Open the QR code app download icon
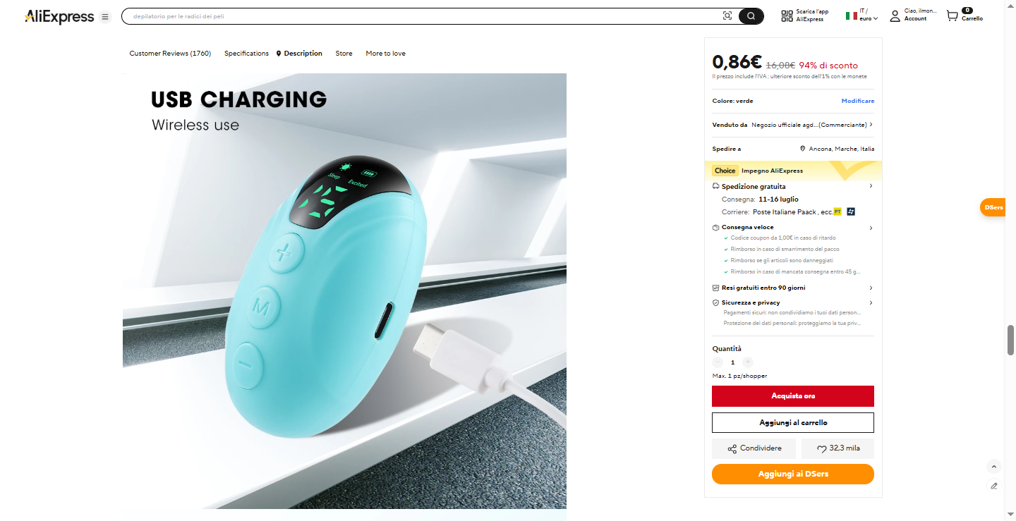Viewport: 1016px width, 521px height. [787, 16]
